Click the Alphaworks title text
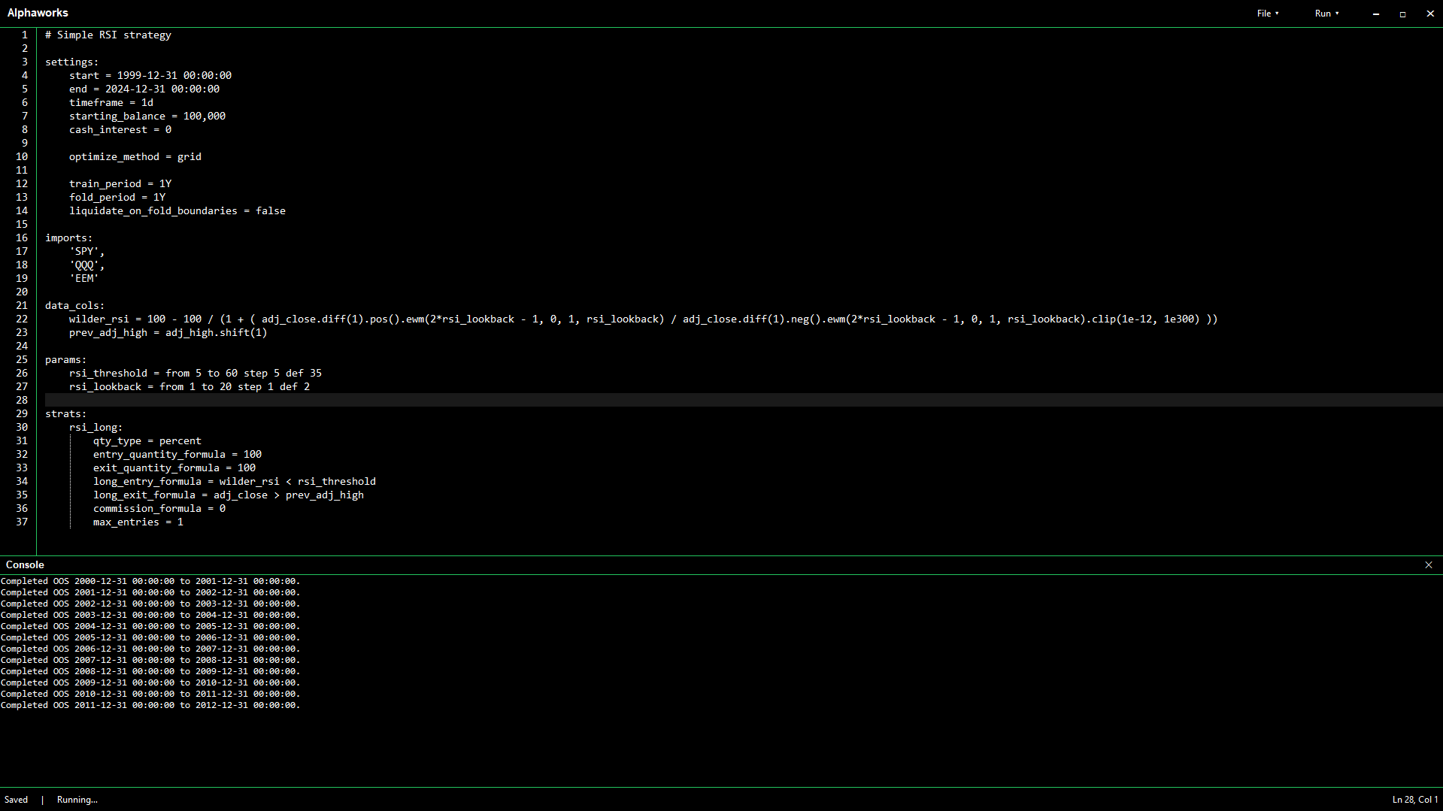 coord(38,13)
